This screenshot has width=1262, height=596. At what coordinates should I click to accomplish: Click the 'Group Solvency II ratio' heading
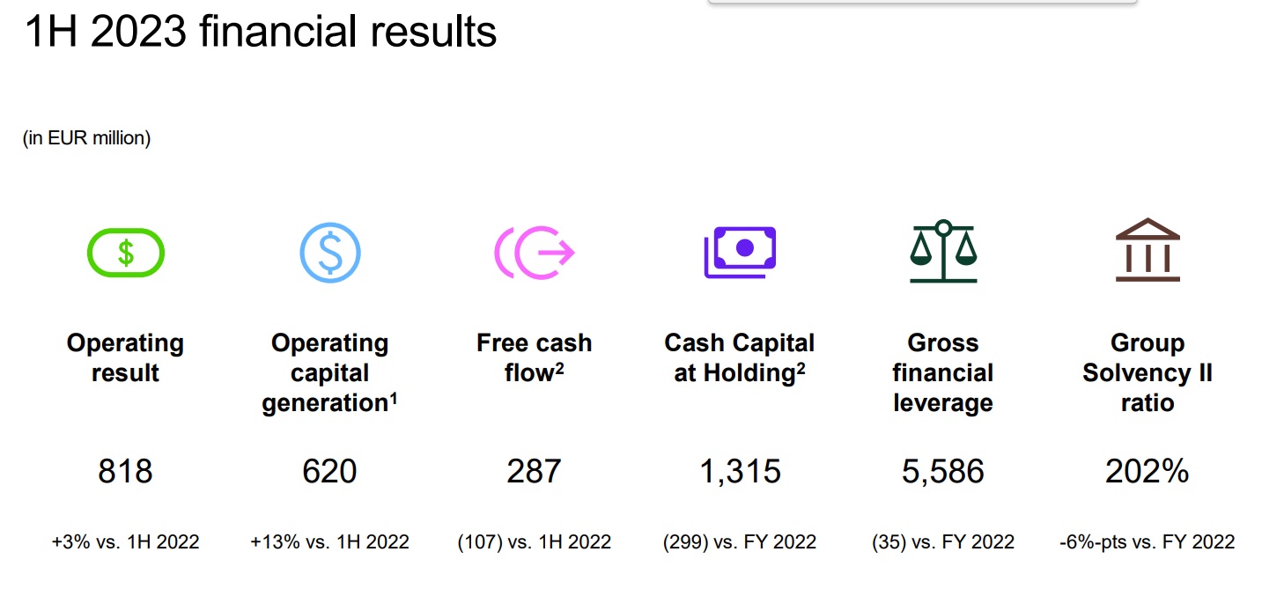1148,372
